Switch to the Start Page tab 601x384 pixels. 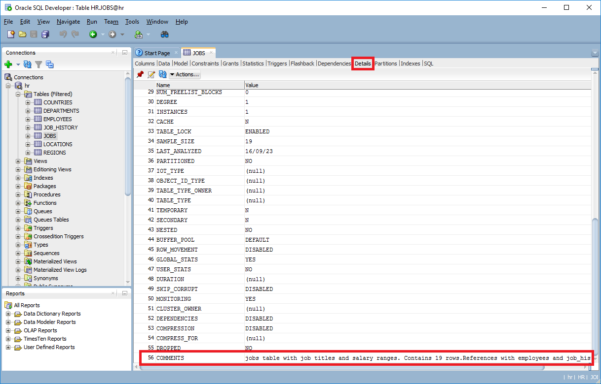(x=156, y=53)
